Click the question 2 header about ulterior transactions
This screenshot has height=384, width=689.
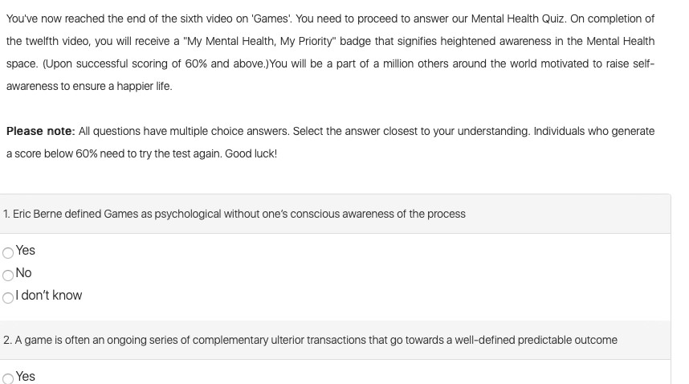[x=336, y=340]
